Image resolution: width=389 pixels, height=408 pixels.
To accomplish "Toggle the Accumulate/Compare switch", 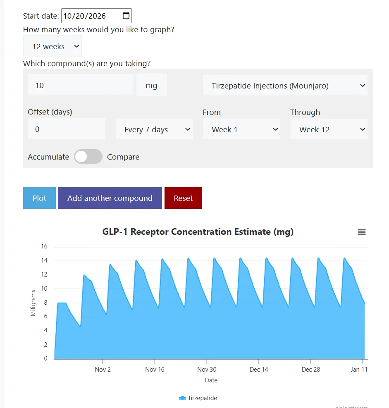I will point(88,157).
